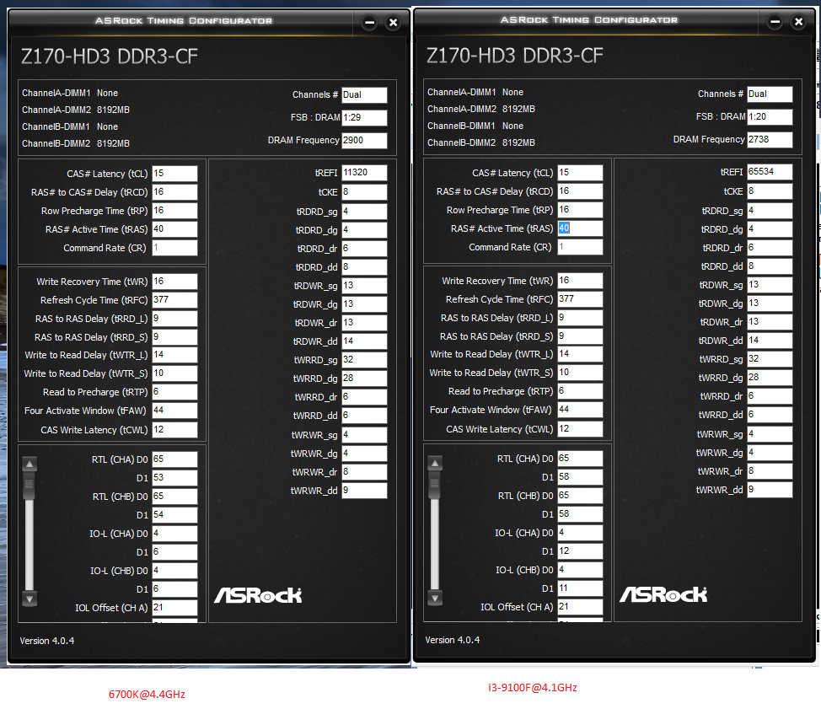The height and width of the screenshot is (725, 821).
Task: Click IO-L (CHB) D1 field showing 11
Action: tap(580, 588)
